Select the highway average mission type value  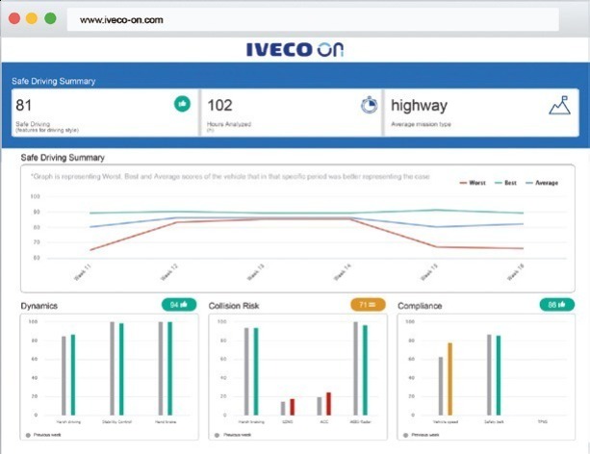(x=420, y=106)
